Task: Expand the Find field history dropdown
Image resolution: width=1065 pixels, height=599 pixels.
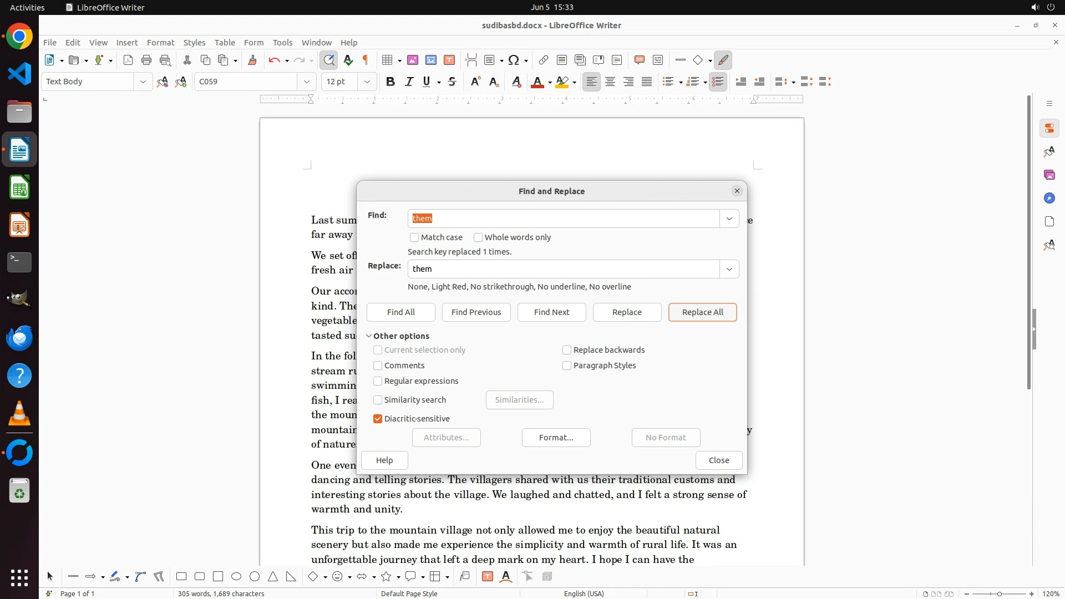Action: 729,219
